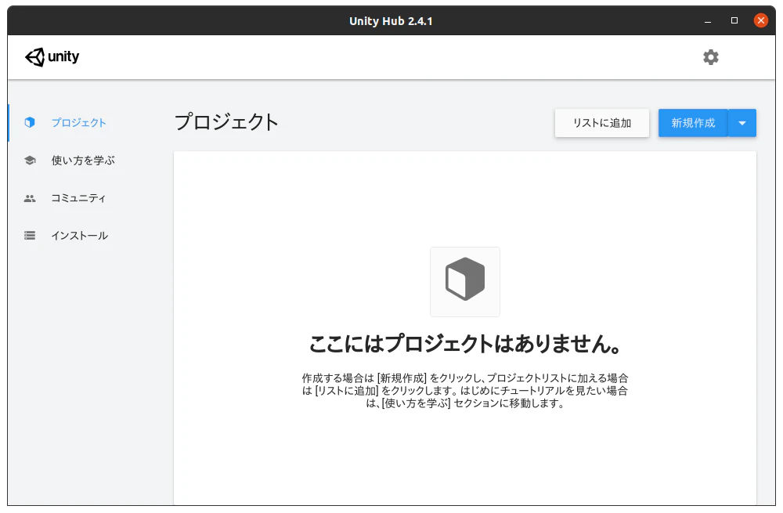Expand the 新規作成 dropdown arrow

point(742,123)
